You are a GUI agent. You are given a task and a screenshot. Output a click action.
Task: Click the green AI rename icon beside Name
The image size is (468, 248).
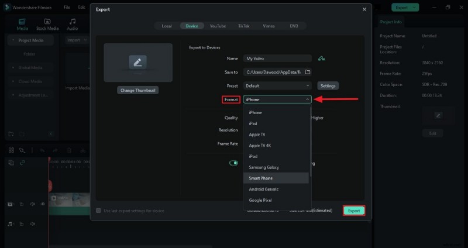point(321,58)
